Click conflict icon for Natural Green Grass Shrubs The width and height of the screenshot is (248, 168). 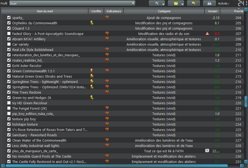pyautogui.click(x=92, y=76)
